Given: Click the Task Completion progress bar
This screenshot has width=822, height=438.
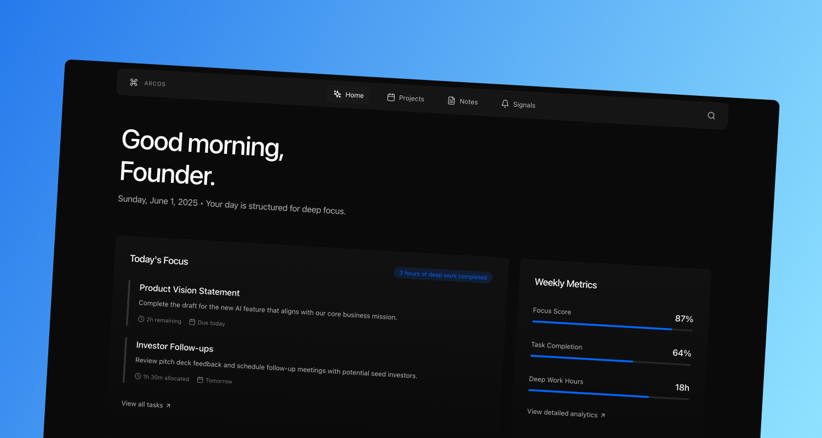Looking at the screenshot, I should [x=610, y=360].
